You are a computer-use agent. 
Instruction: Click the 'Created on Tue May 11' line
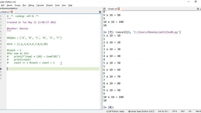point(31,22)
